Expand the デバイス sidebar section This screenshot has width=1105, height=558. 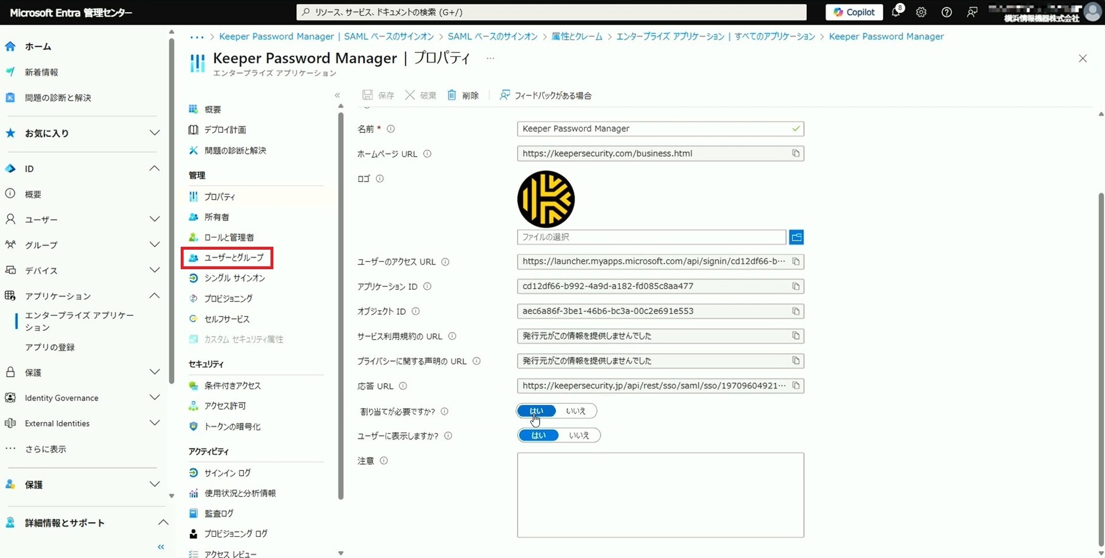(154, 270)
